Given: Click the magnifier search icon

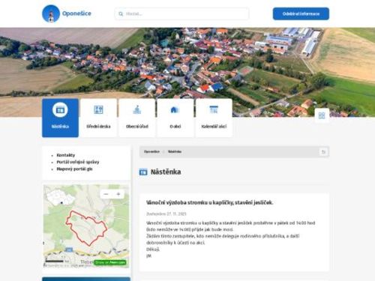Looking at the screenshot, I should tap(121, 14).
